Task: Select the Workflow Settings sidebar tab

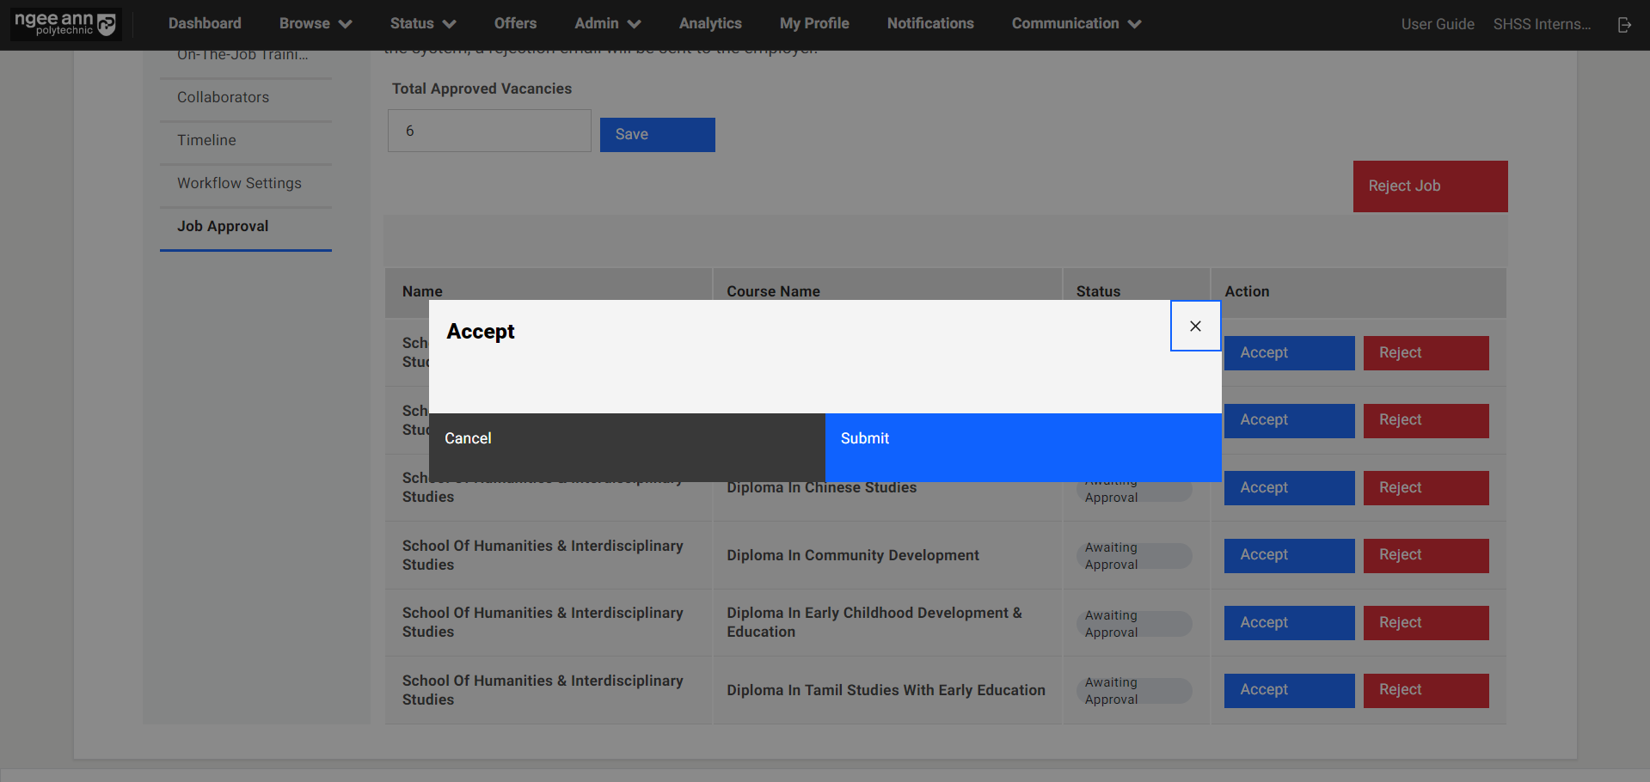Action: click(239, 183)
